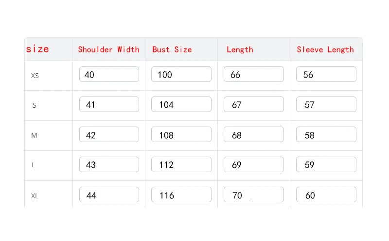The width and height of the screenshot is (389, 241).
Task: Focus the L Sleeve Length input showing 59
Action: (326, 164)
